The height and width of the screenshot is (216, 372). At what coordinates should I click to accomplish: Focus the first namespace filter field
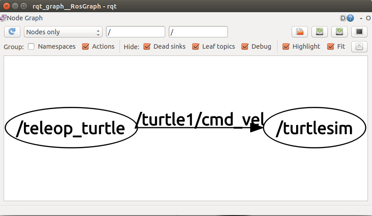coord(136,32)
